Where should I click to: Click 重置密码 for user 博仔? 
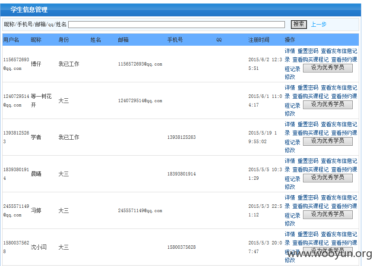coord(308,51)
